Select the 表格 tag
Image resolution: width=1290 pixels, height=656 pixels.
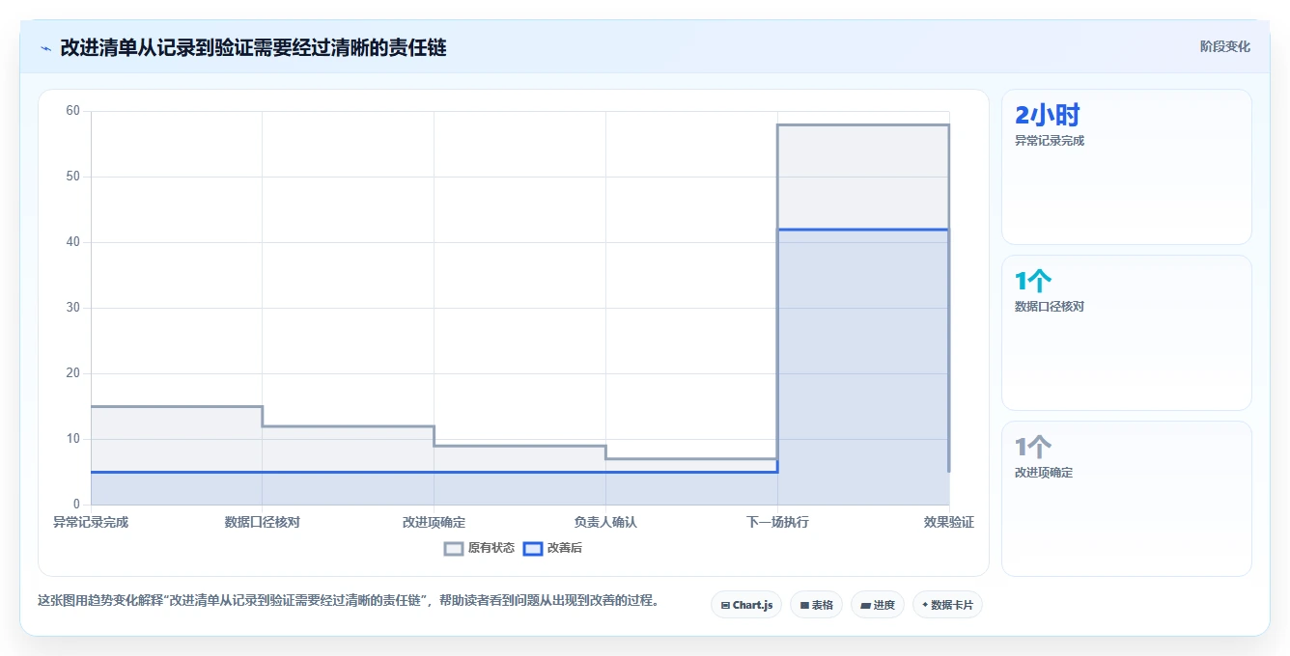pyautogui.click(x=816, y=605)
